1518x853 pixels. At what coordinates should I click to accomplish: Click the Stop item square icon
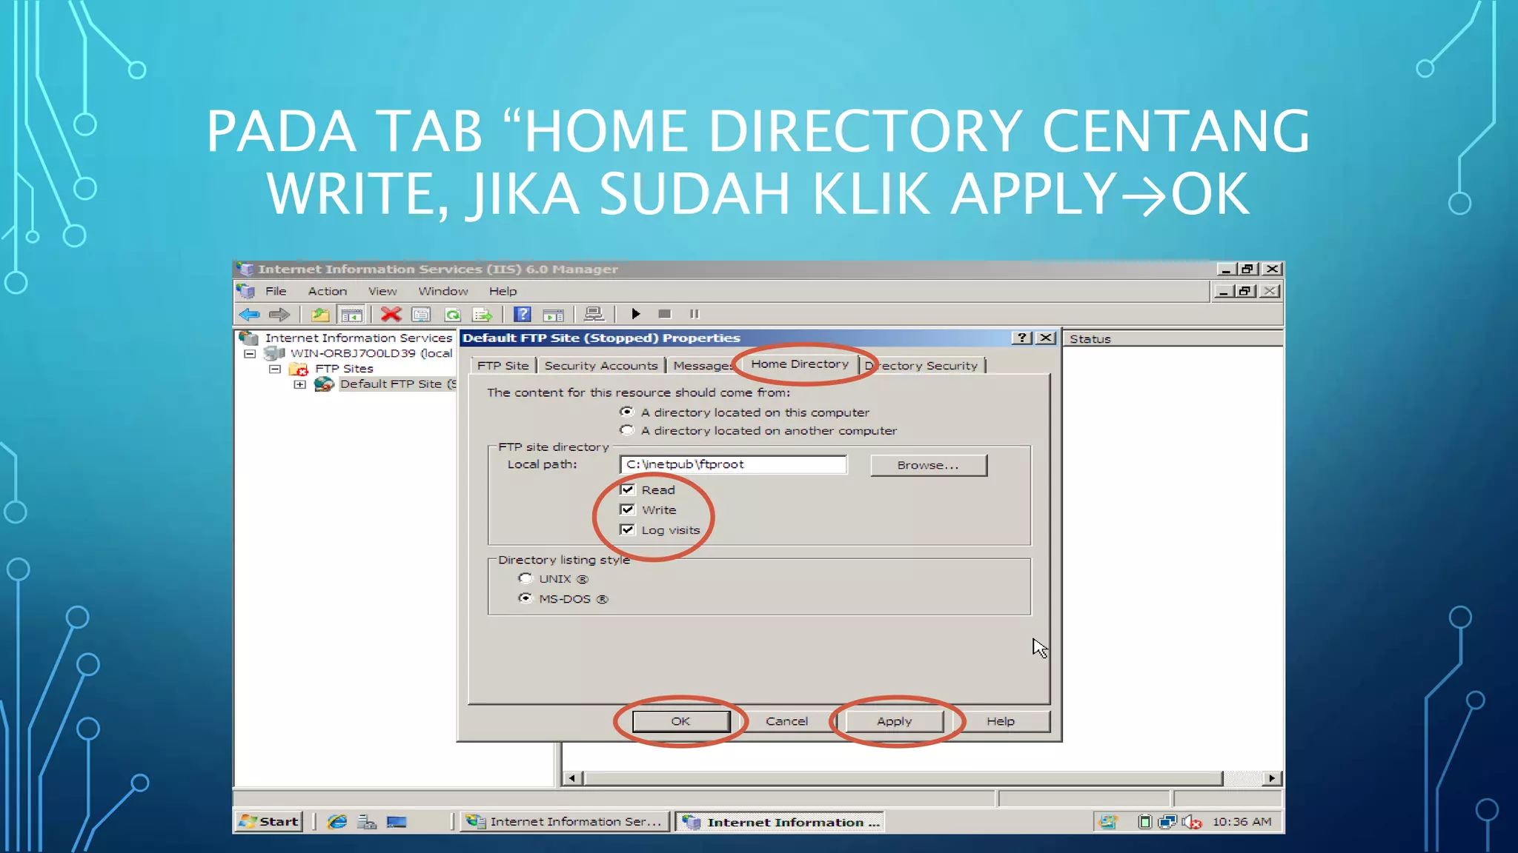[x=665, y=315]
